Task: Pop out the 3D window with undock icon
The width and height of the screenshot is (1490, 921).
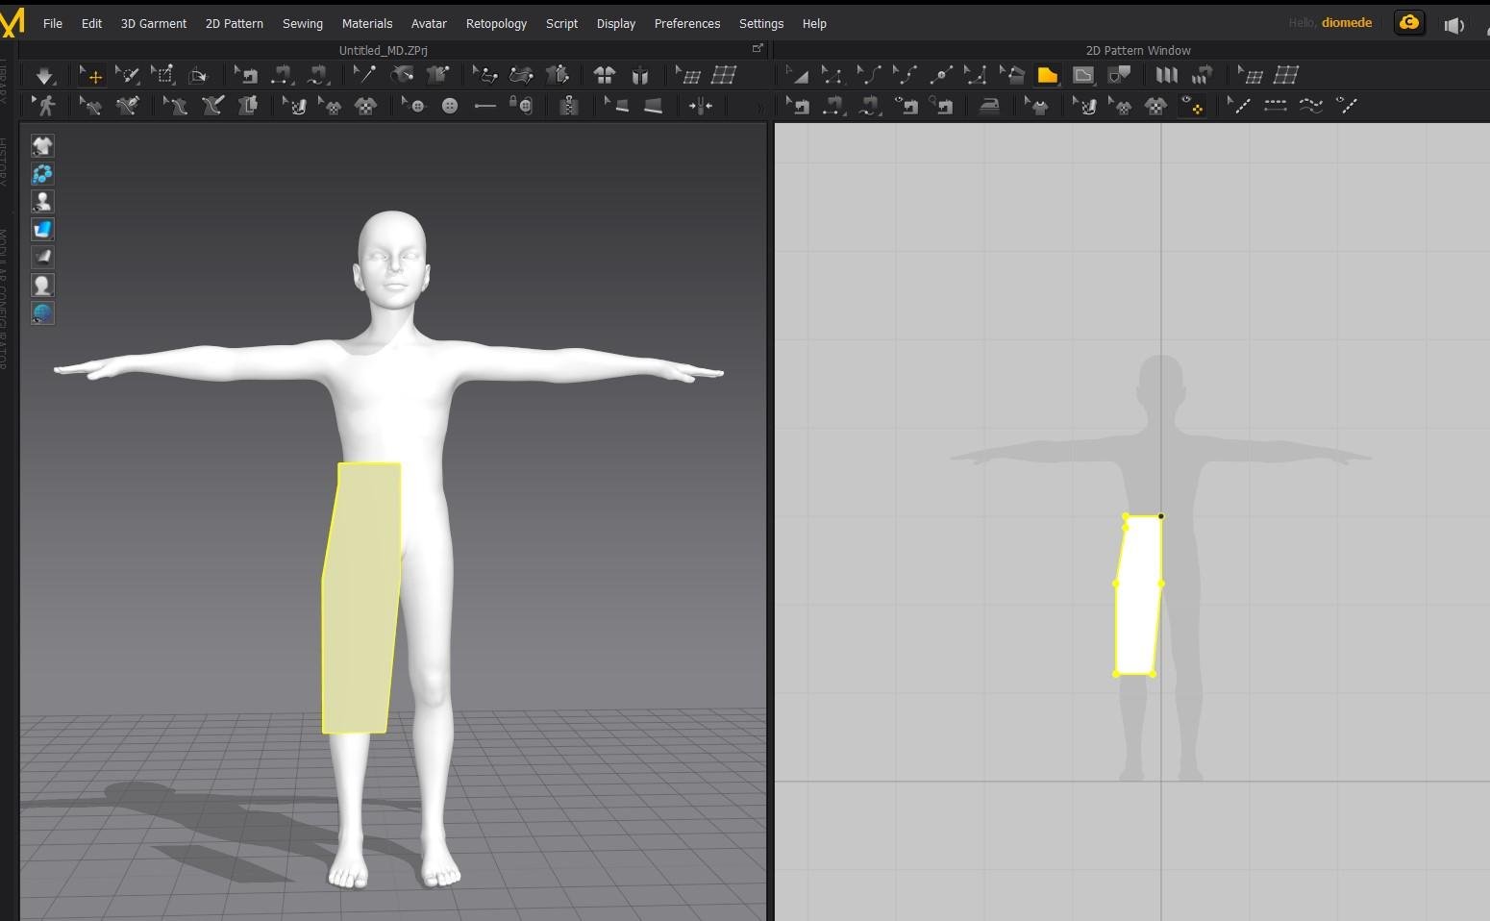Action: pos(757,48)
